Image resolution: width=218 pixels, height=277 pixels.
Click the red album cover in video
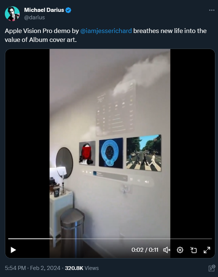[87, 153]
